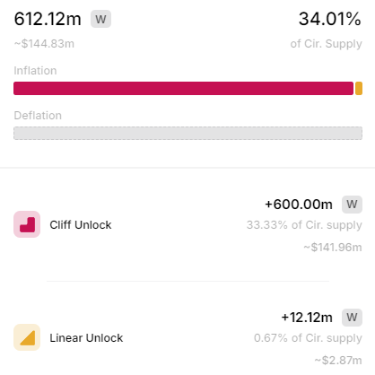Viewport: 375px width, 375px height.
Task: Click the yellow Linear Unlock icon
Action: point(27,337)
